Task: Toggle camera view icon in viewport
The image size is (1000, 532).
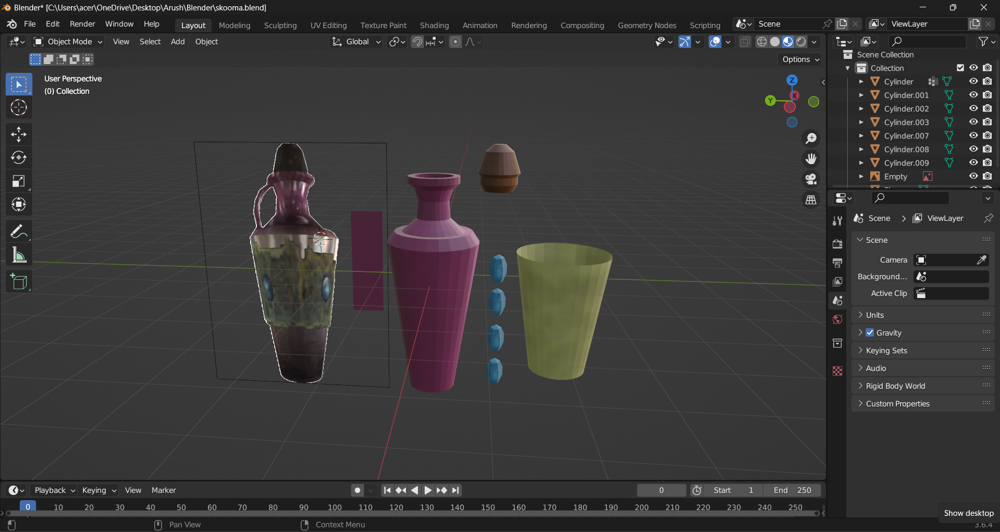Action: (x=811, y=179)
